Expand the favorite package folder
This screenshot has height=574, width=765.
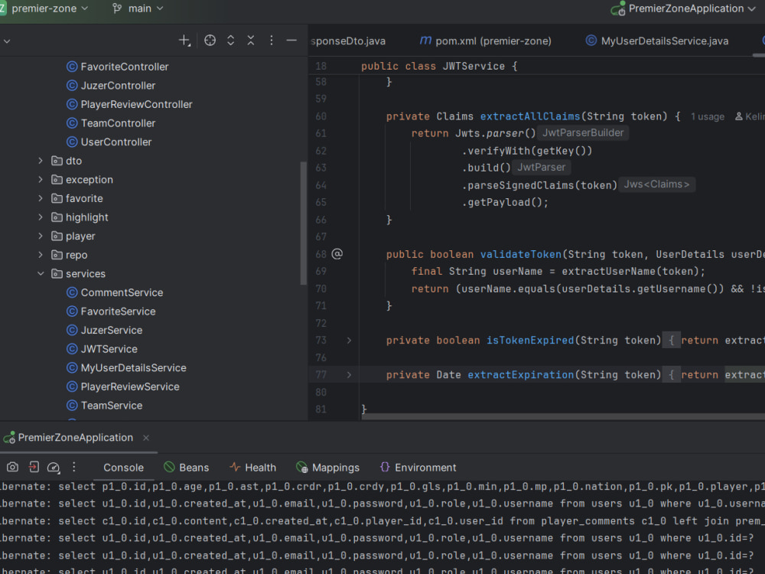tap(41, 198)
